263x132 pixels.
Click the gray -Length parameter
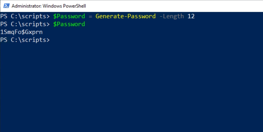pyautogui.click(x=171, y=16)
